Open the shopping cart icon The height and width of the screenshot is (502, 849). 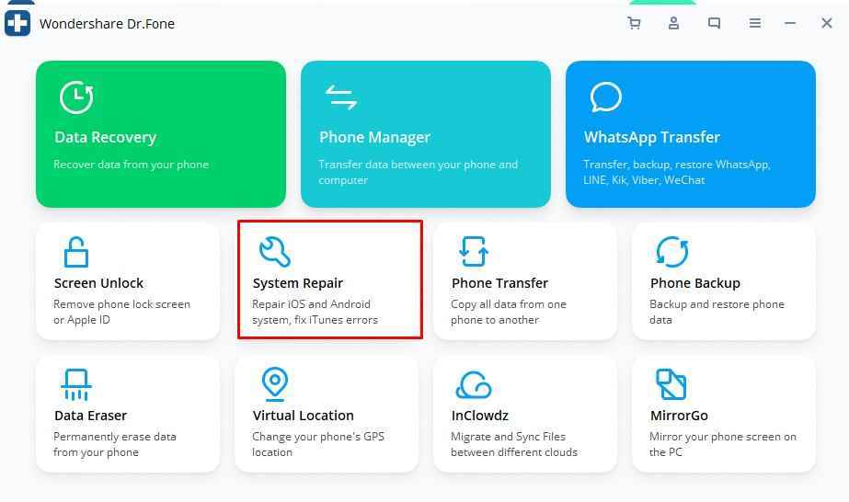634,23
